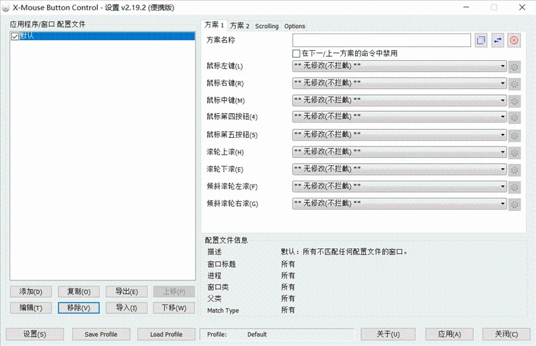Open the 倾斜滚轮左滚 action dropdown
This screenshot has width=536, height=346.
click(x=399, y=186)
